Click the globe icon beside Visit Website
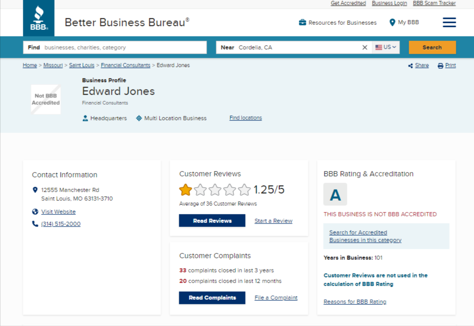The image size is (474, 326). pos(35,212)
